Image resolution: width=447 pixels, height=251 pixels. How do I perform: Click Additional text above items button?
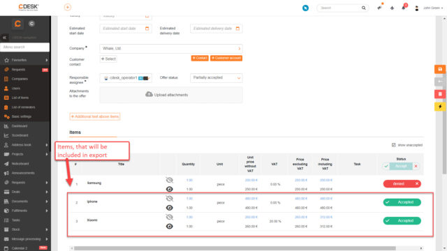tap(95, 116)
